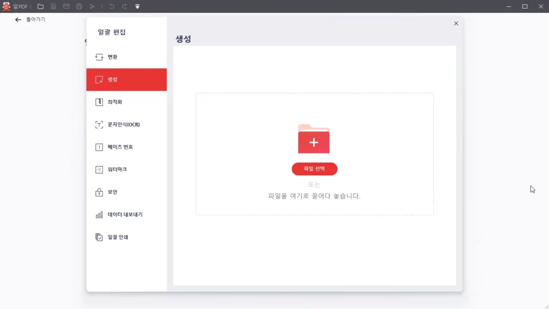Select the 워터마크 watermark sidebar icon
Screen dimensions: 549x309
pyautogui.click(x=116, y=170)
